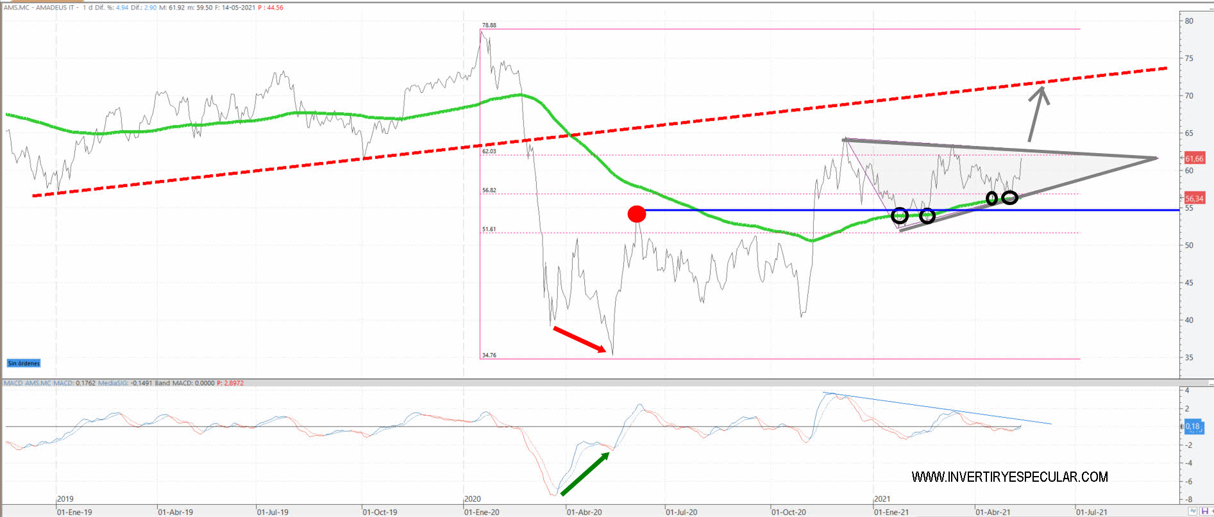1214x517 pixels.
Task: Click the purple H icon in bottom-right corner
Action: click(1204, 511)
